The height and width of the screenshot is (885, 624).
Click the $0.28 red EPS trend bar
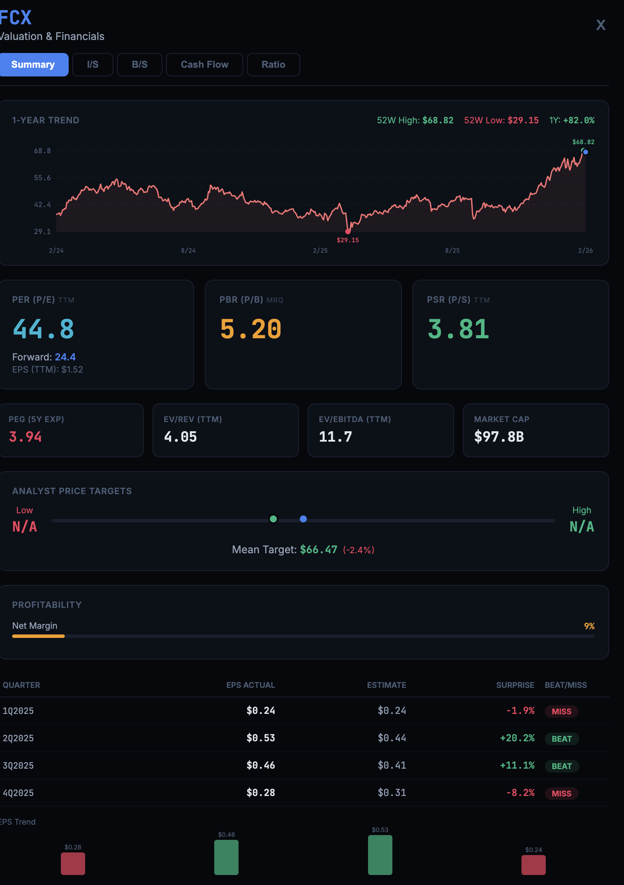pyautogui.click(x=73, y=864)
